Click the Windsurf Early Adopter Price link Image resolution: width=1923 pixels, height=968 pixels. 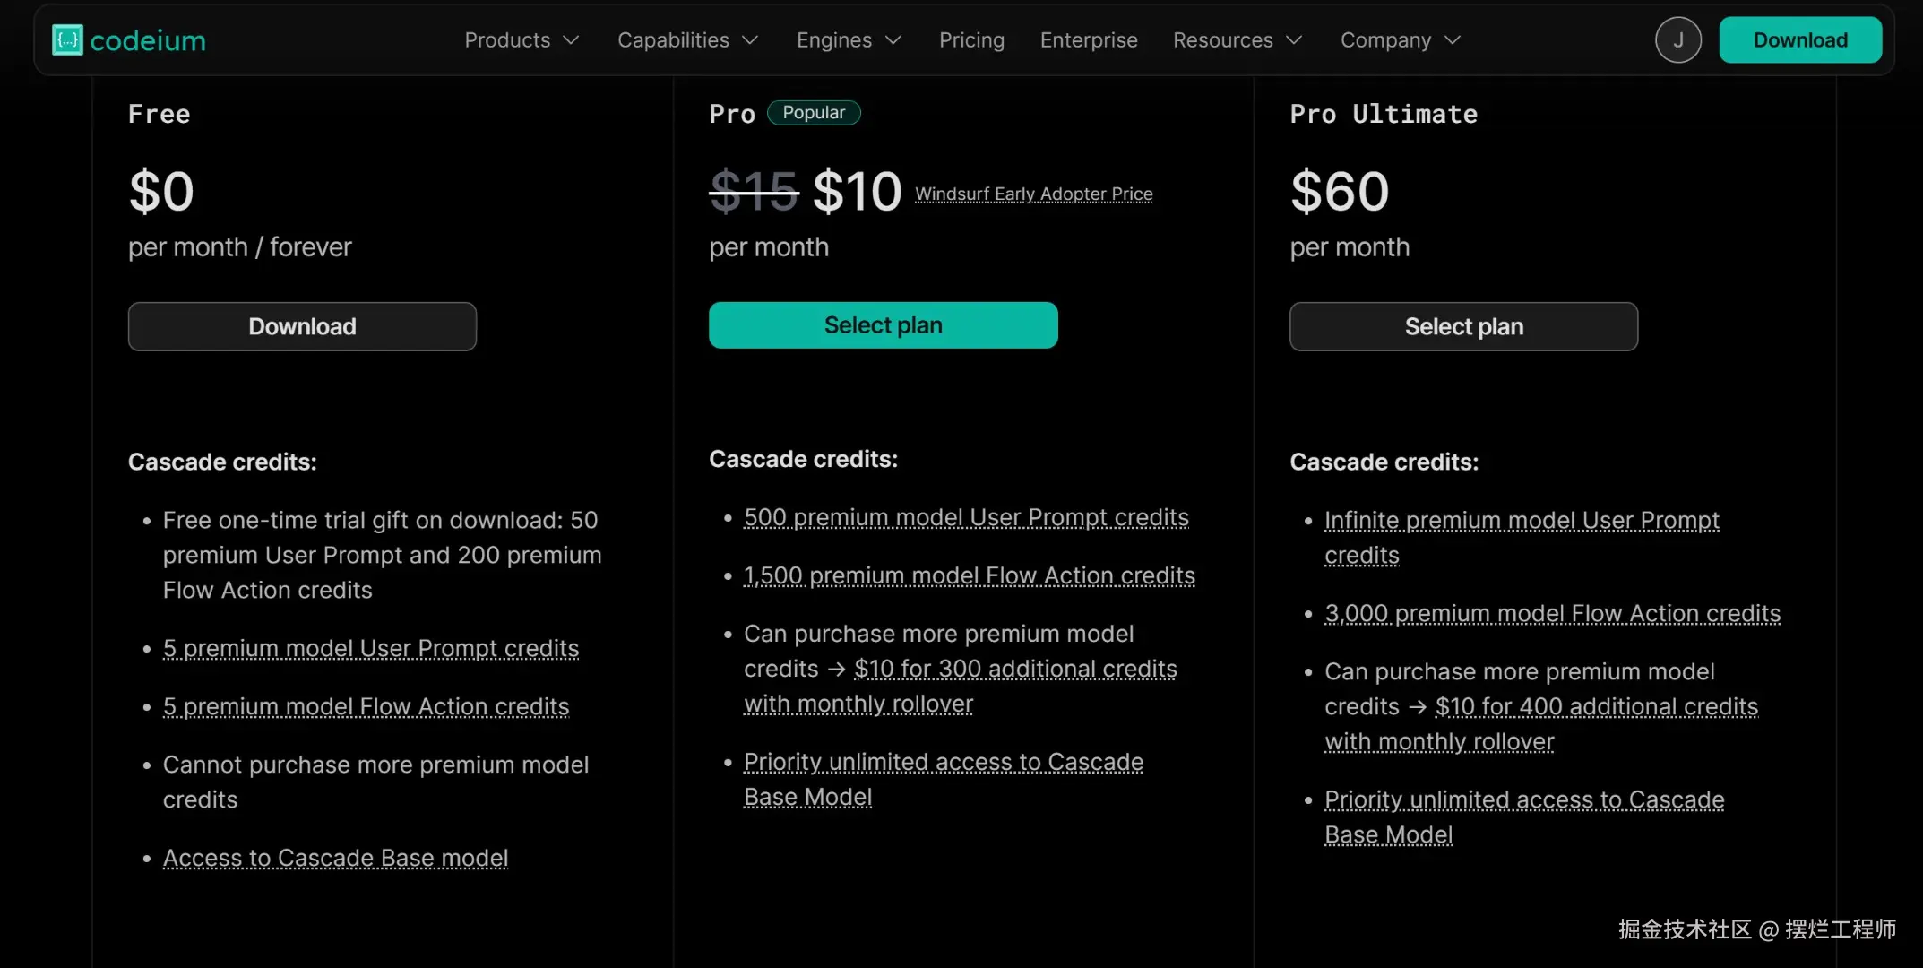pyautogui.click(x=1033, y=194)
